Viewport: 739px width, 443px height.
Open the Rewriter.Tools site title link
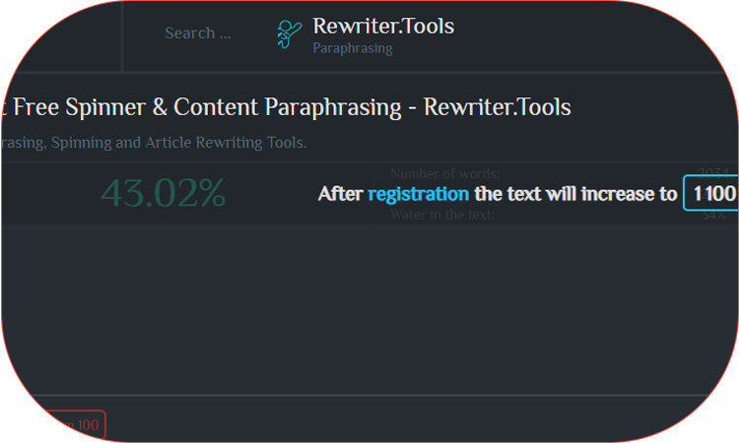click(383, 26)
